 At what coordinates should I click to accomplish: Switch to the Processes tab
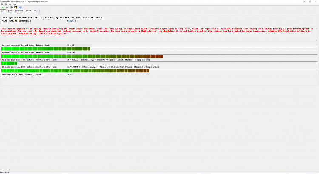19,11
